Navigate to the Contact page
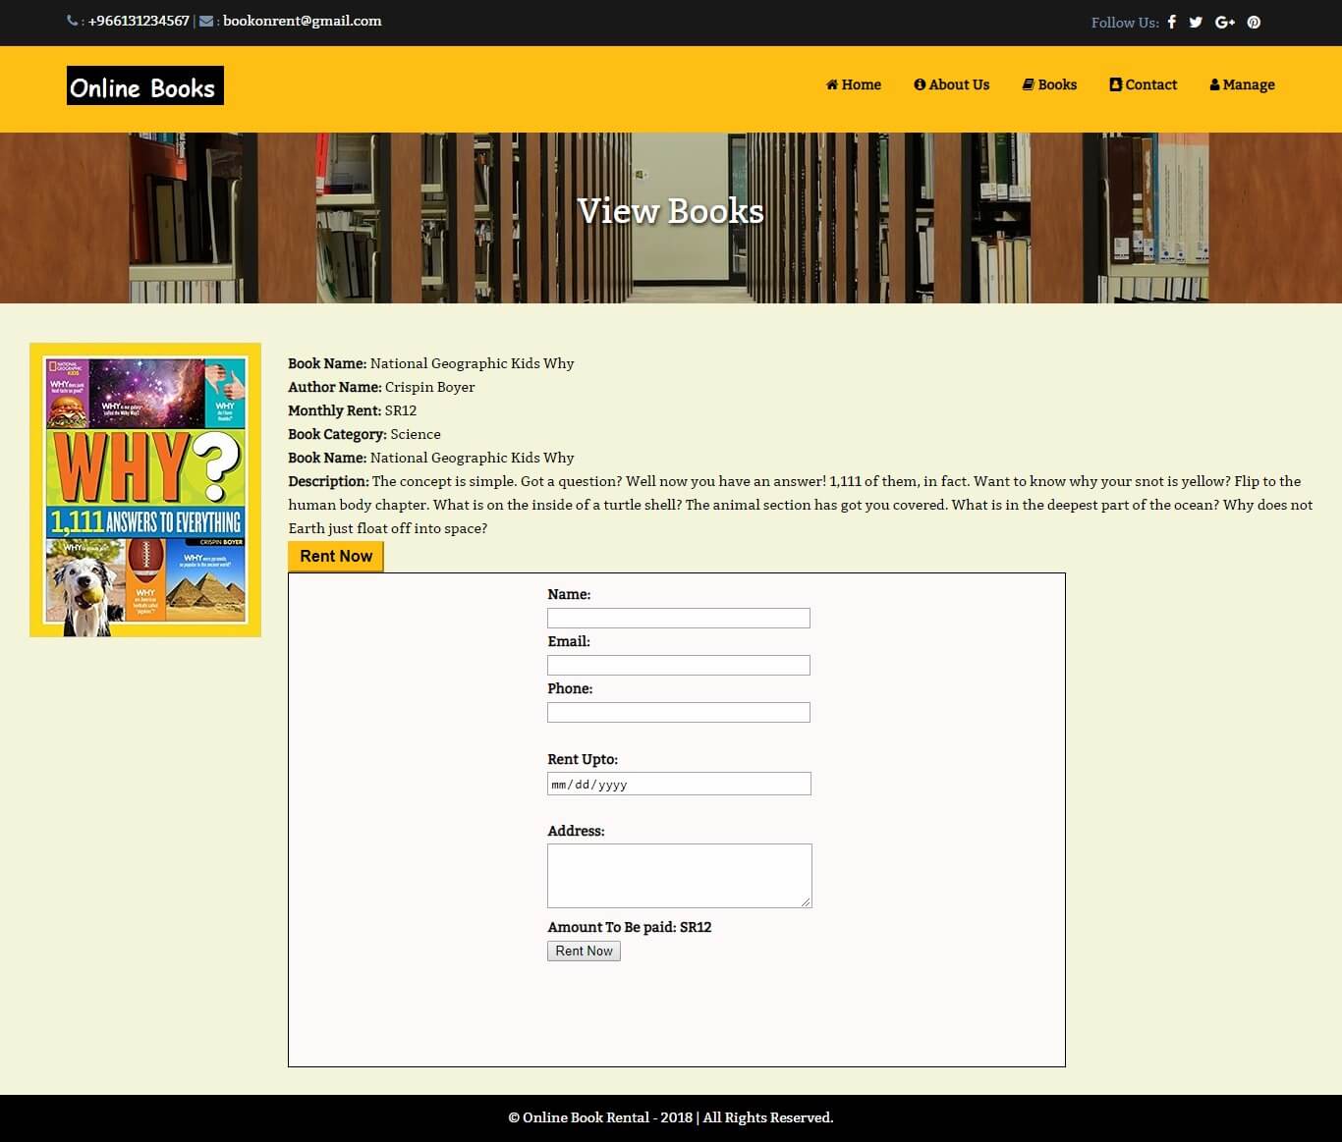 [1144, 84]
